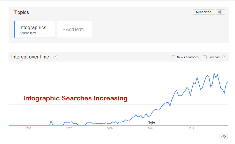Click the 2007 label on time axis

[x=69, y=129]
